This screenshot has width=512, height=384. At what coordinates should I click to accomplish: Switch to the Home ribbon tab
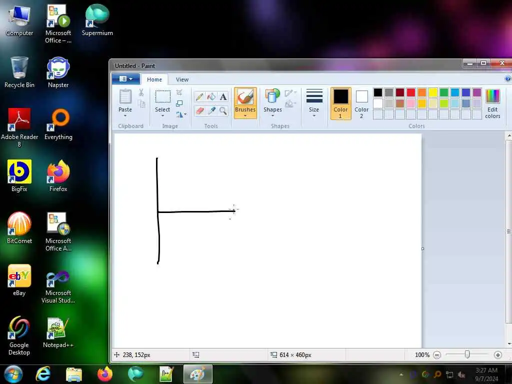click(x=154, y=79)
